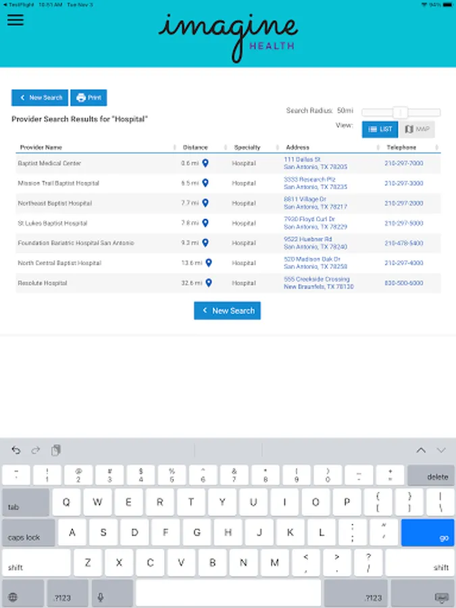Call the 210-297-7000 phone number
Viewport: 456px width, 608px height.
tap(404, 163)
